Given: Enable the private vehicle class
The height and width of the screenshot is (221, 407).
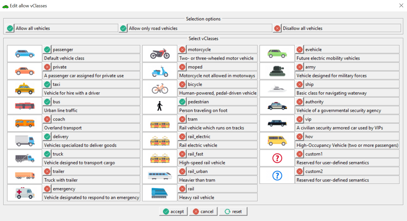Looking at the screenshot, I should 47,67.
